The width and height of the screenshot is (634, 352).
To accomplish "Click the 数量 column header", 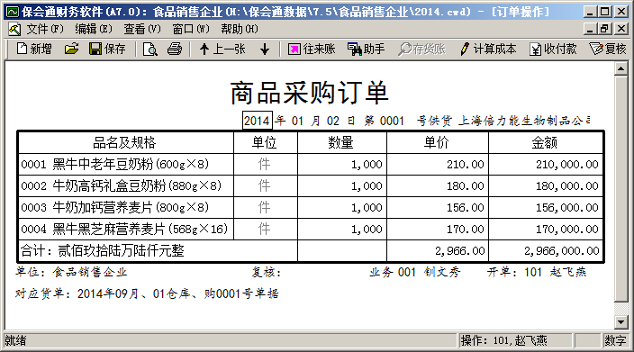I will pyautogui.click(x=341, y=142).
